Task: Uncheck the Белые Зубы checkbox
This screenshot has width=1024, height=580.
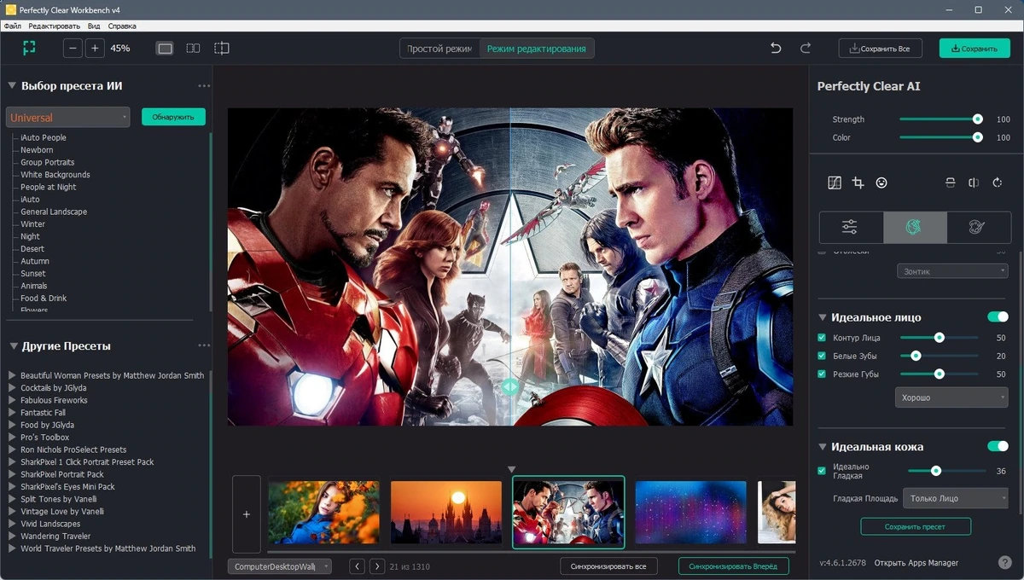Action: (x=822, y=356)
